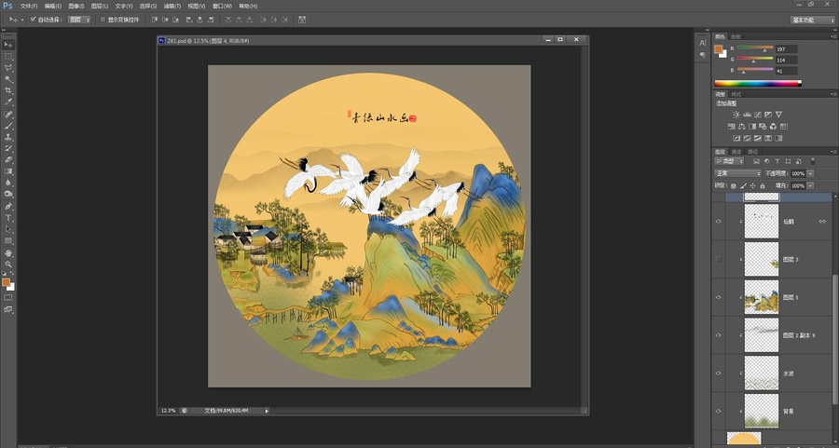This screenshot has height=448, width=839.
Task: Add a Curves adjustment
Action: [x=758, y=115]
